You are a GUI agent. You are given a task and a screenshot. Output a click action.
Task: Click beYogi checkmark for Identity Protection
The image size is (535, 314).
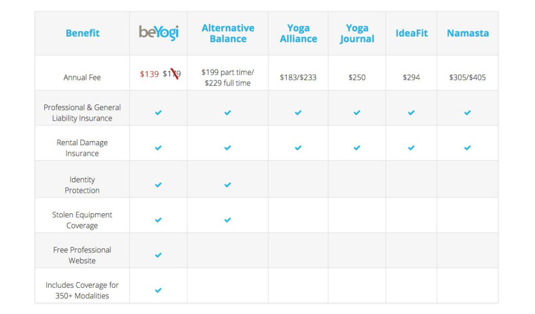click(158, 184)
